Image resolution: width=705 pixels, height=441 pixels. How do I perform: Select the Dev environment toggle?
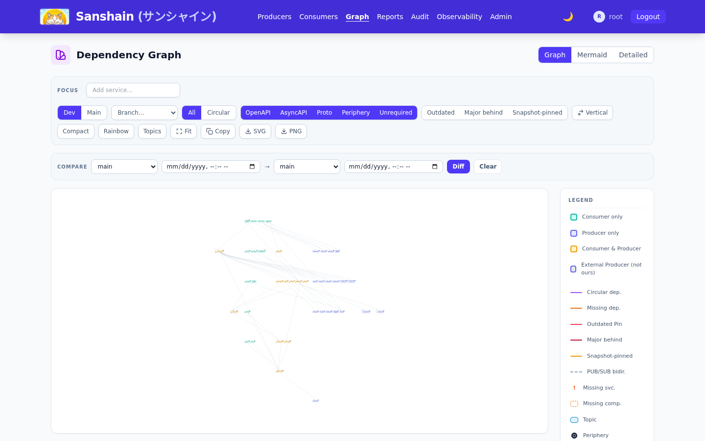[x=70, y=113]
